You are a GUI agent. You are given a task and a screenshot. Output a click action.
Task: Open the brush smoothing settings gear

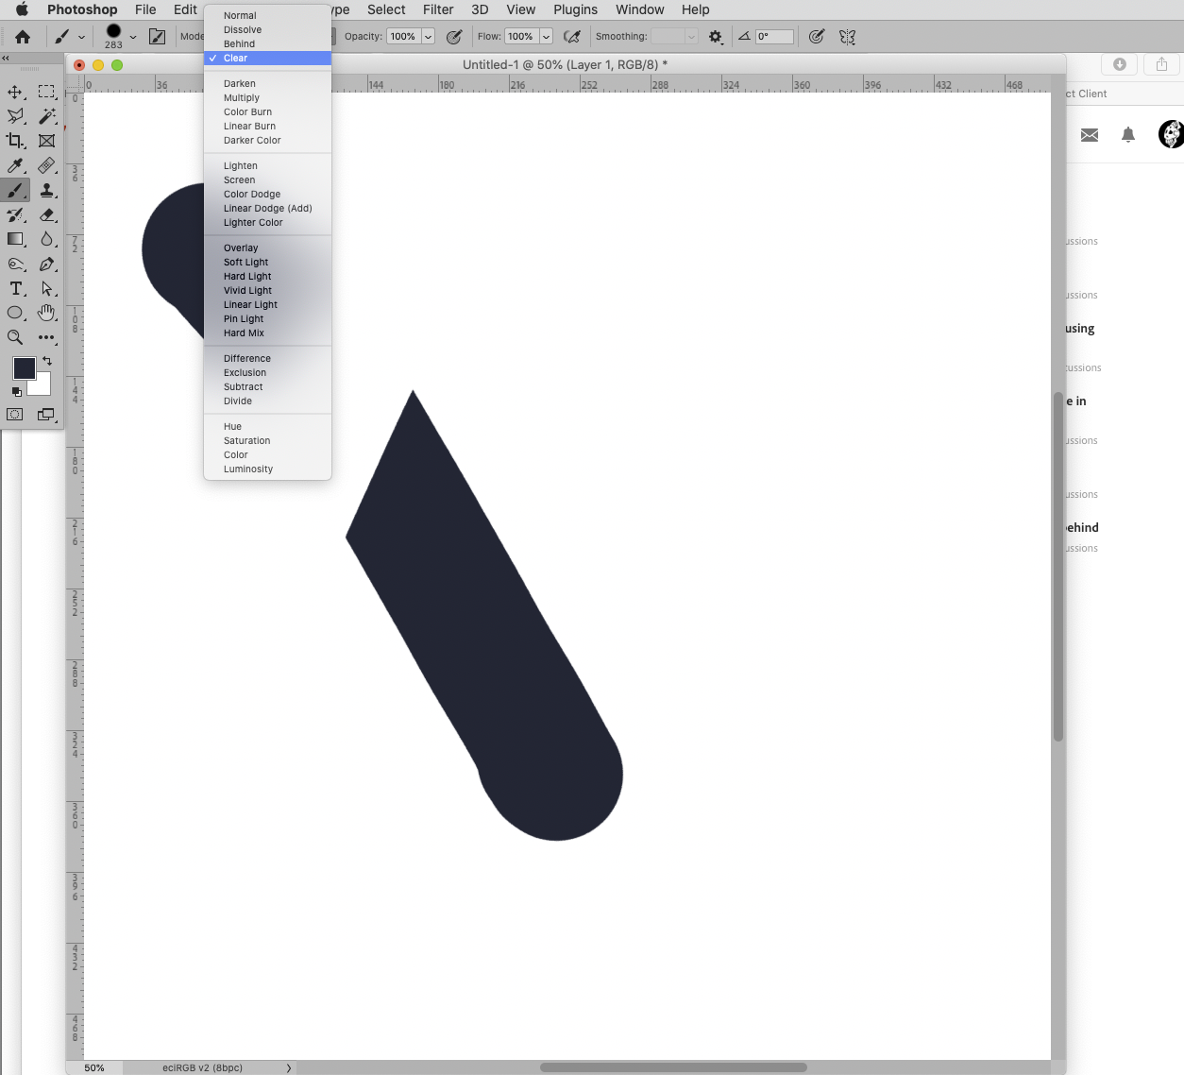[715, 36]
